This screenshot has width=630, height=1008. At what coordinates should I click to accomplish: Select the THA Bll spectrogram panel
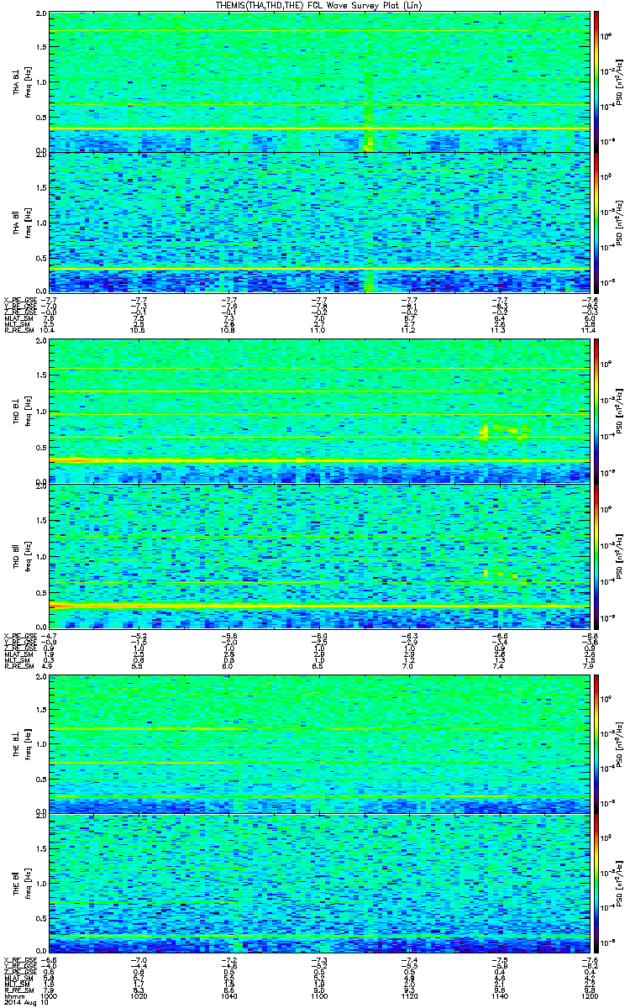[319, 222]
